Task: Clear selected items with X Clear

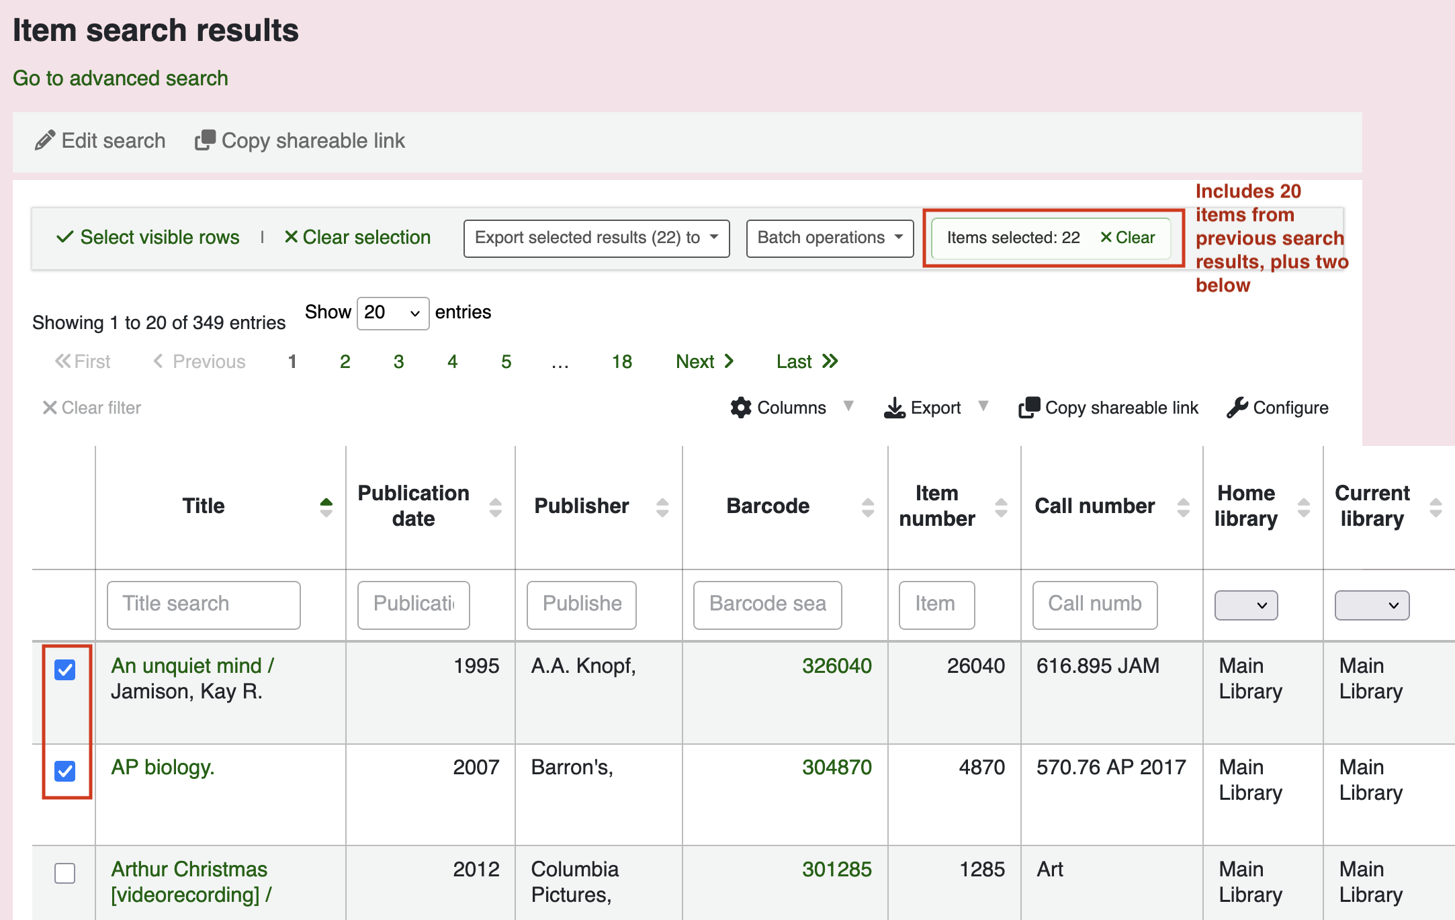Action: (1127, 238)
